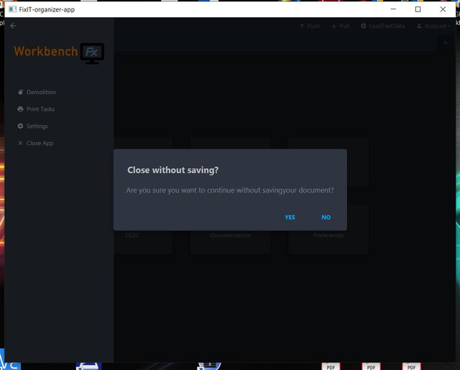Click the Push toolbar item
460x370 pixels.
(310, 26)
